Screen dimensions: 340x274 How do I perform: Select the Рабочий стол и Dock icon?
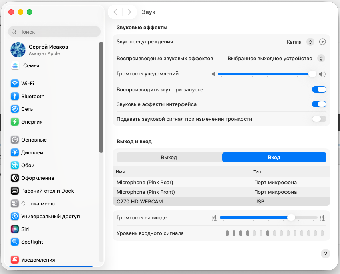tap(15, 191)
